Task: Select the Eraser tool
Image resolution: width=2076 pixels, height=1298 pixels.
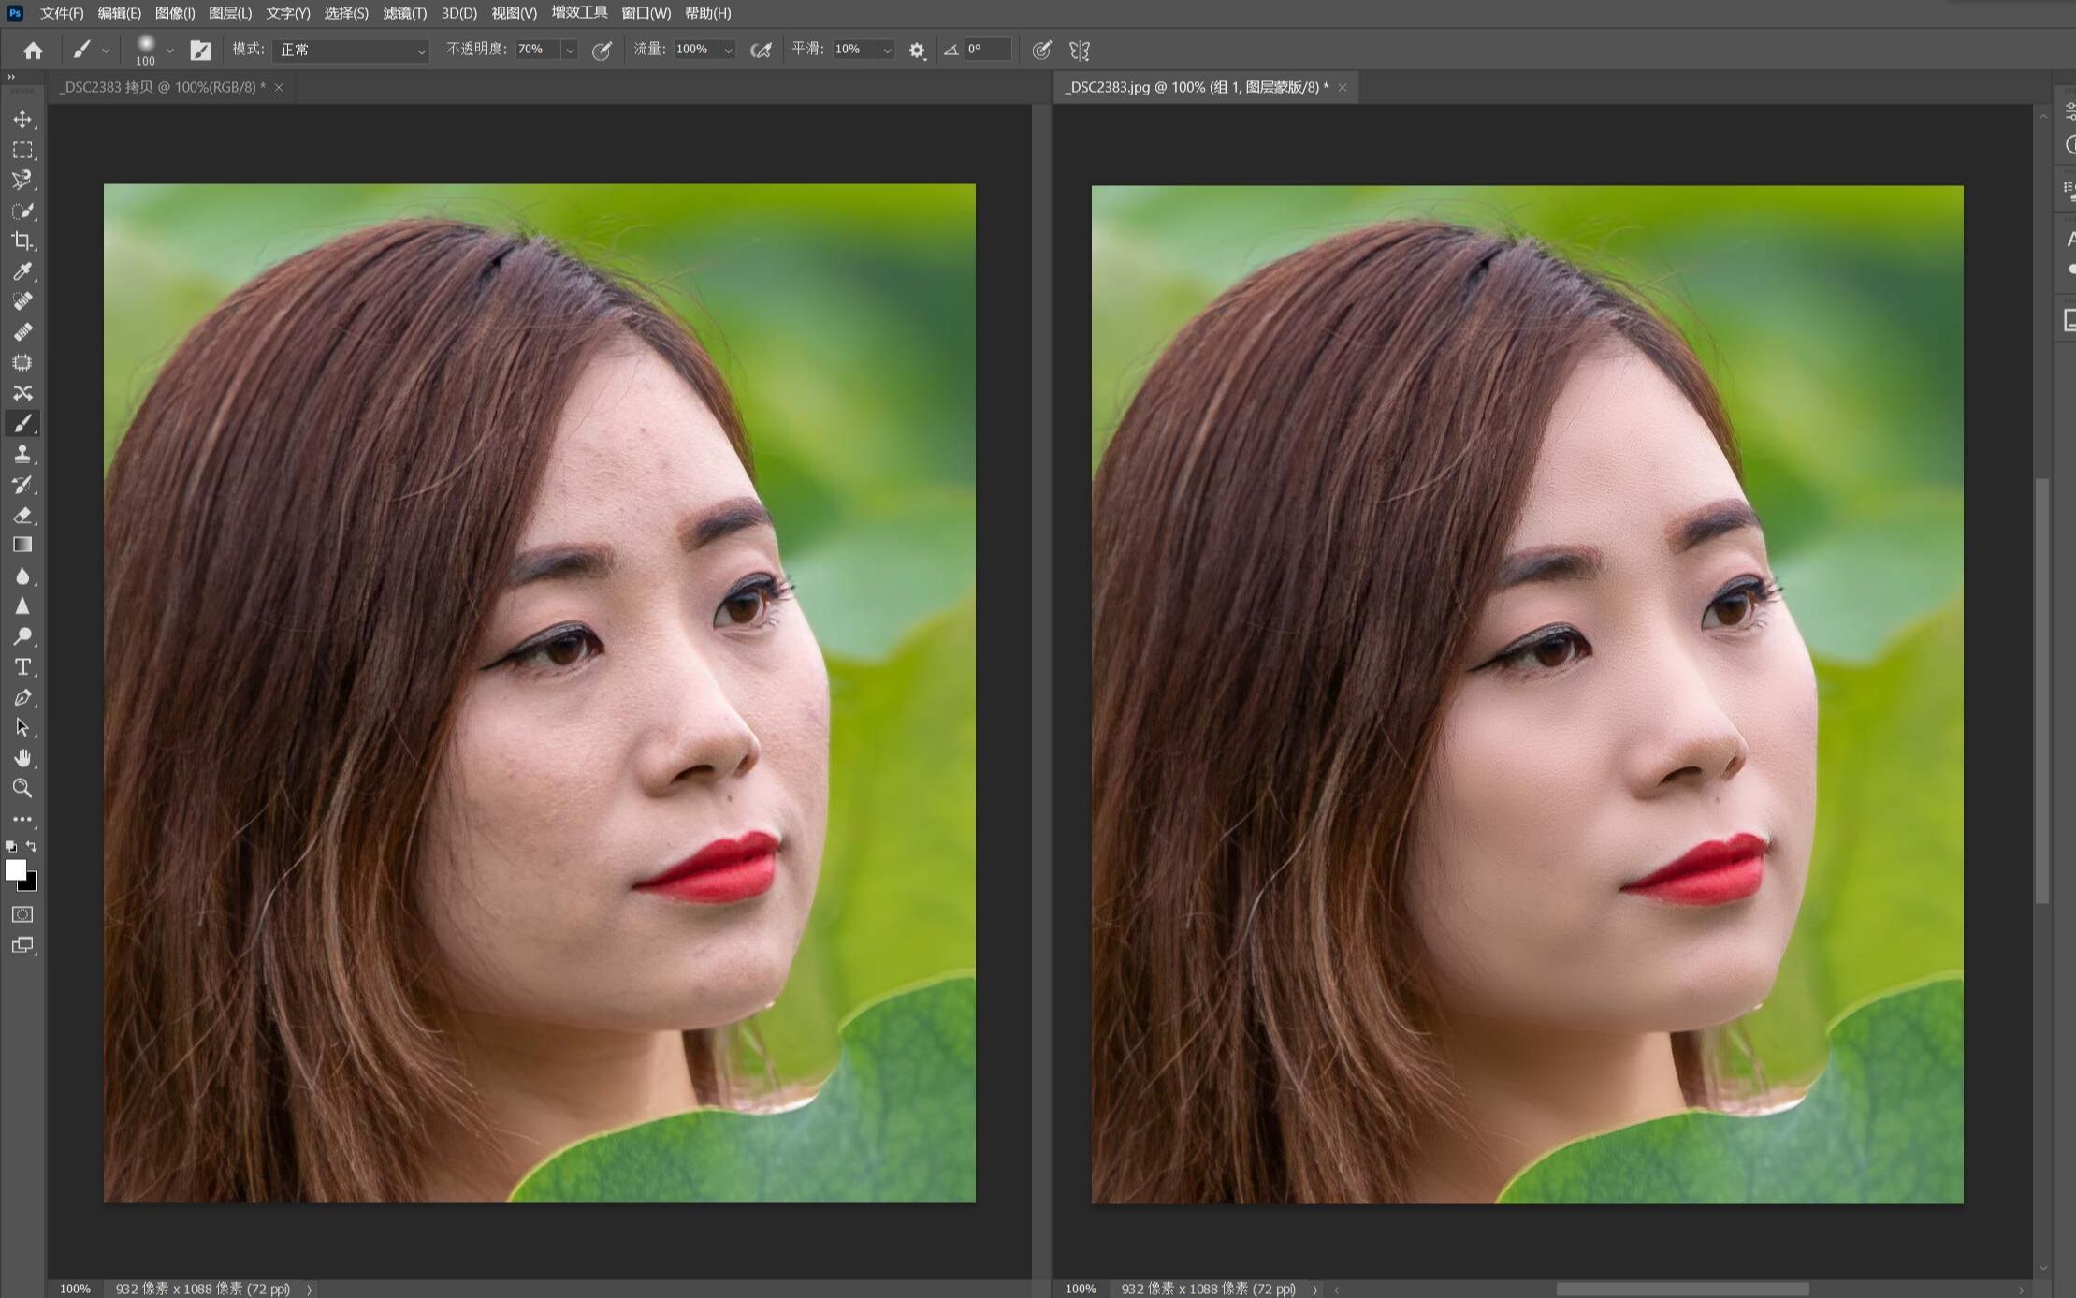Action: tap(22, 515)
